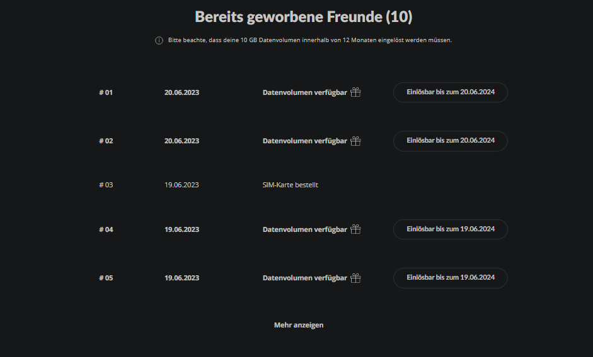The height and width of the screenshot is (357, 593).
Task: Click the info icon beside the notice
Action: (159, 40)
